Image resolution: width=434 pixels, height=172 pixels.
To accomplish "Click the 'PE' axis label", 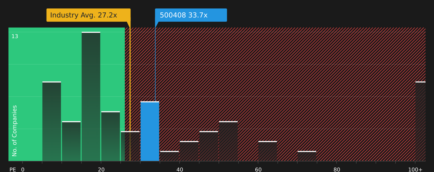I will [x=13, y=170].
